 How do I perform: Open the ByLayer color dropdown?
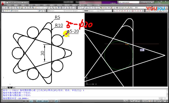[x=56, y=11]
